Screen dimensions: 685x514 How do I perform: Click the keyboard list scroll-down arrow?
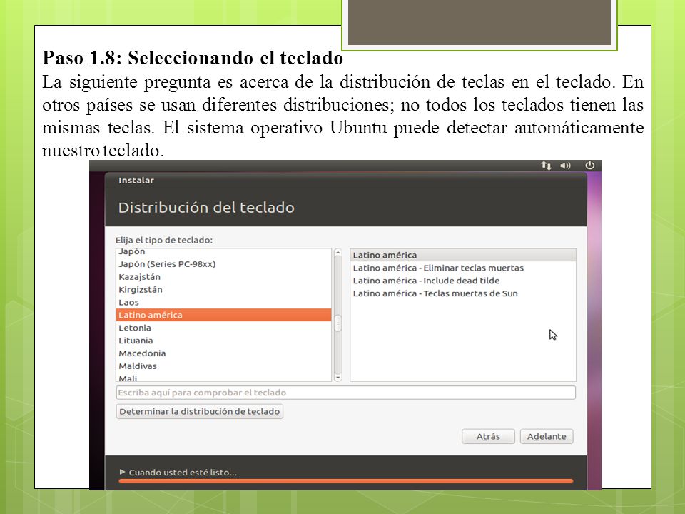pyautogui.click(x=338, y=377)
